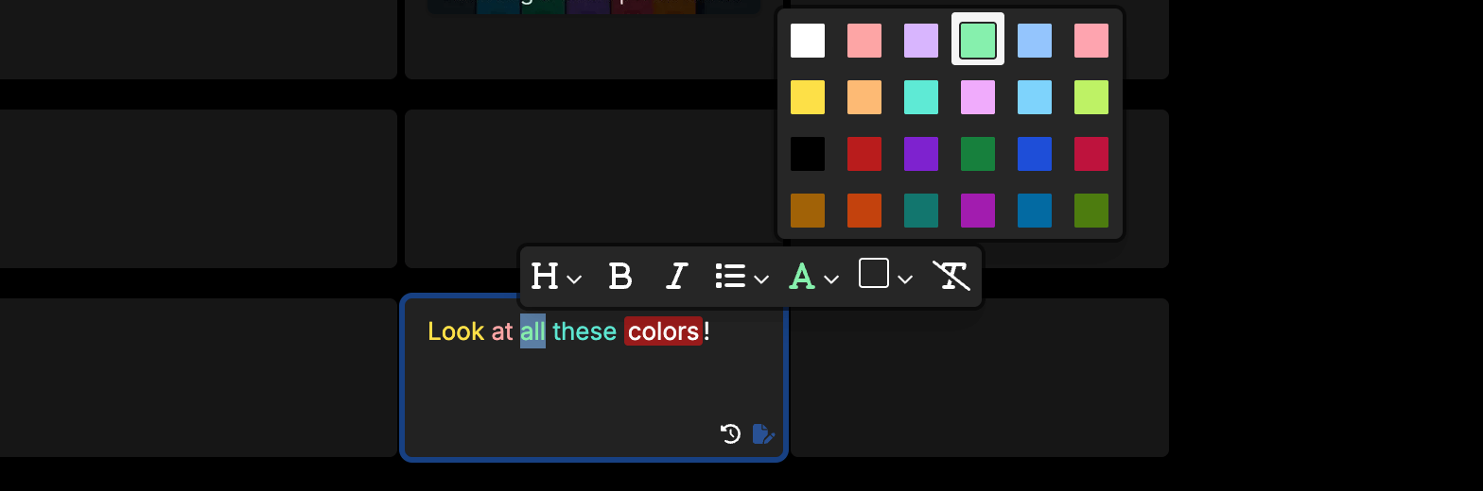
Task: Open the text color dropdown chevron
Action: 831,279
